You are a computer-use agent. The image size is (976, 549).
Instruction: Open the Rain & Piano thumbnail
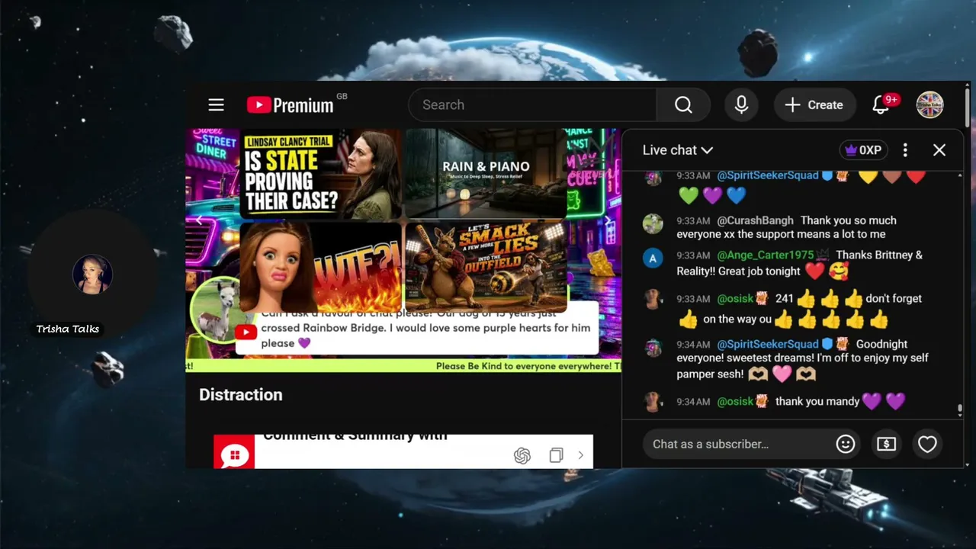coord(486,174)
